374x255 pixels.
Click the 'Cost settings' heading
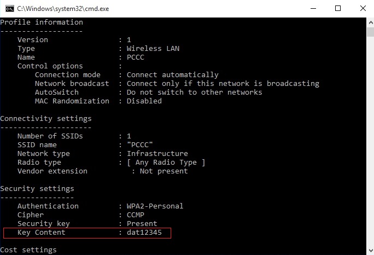(28, 250)
